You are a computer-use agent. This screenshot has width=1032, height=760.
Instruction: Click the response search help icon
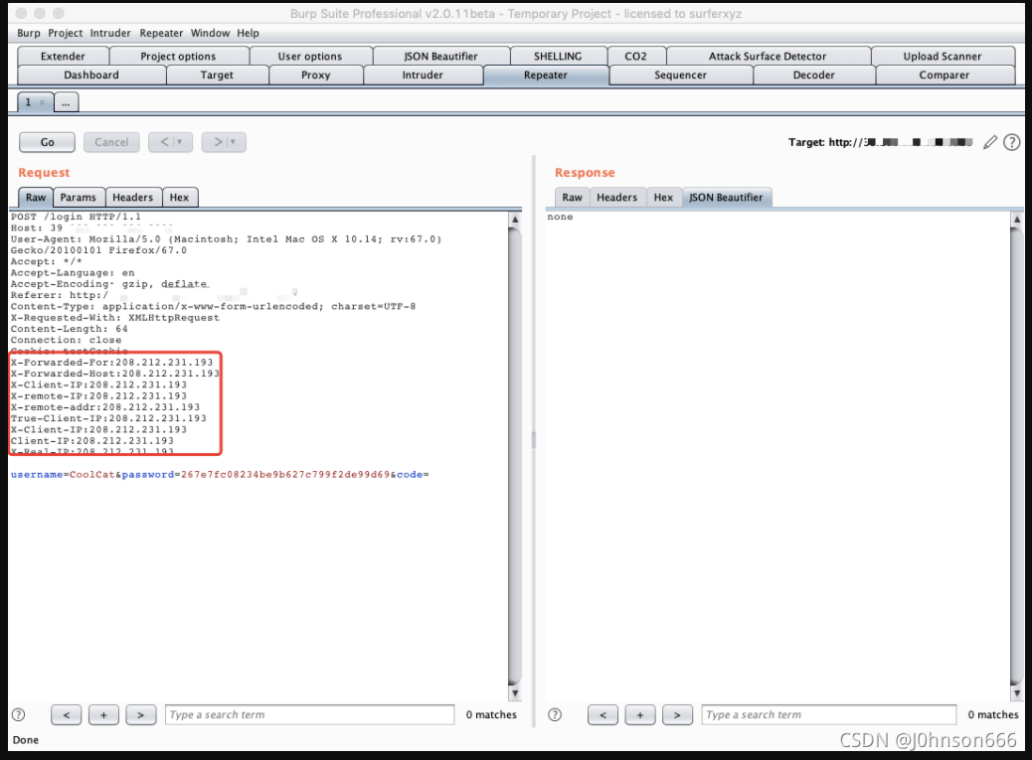(x=555, y=714)
